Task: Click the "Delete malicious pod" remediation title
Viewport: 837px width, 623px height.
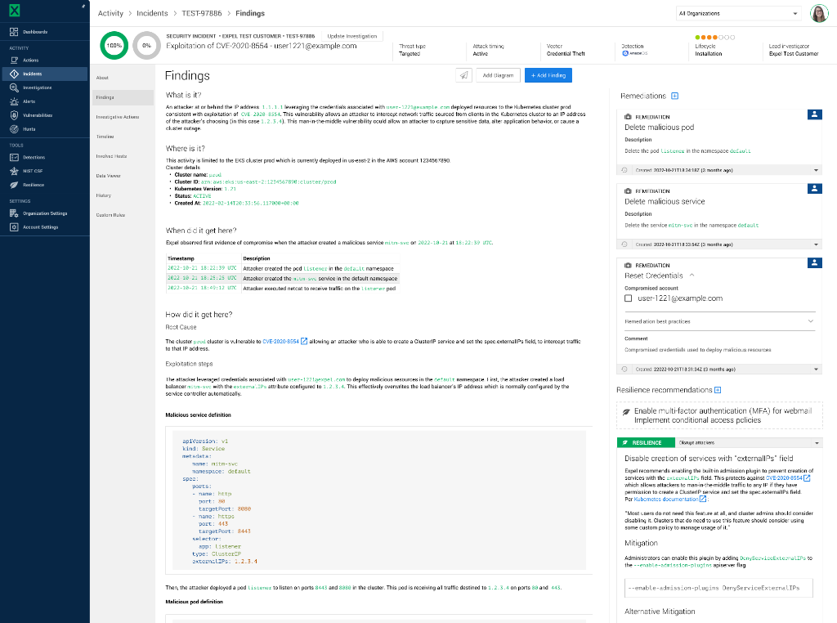Action: (660, 127)
